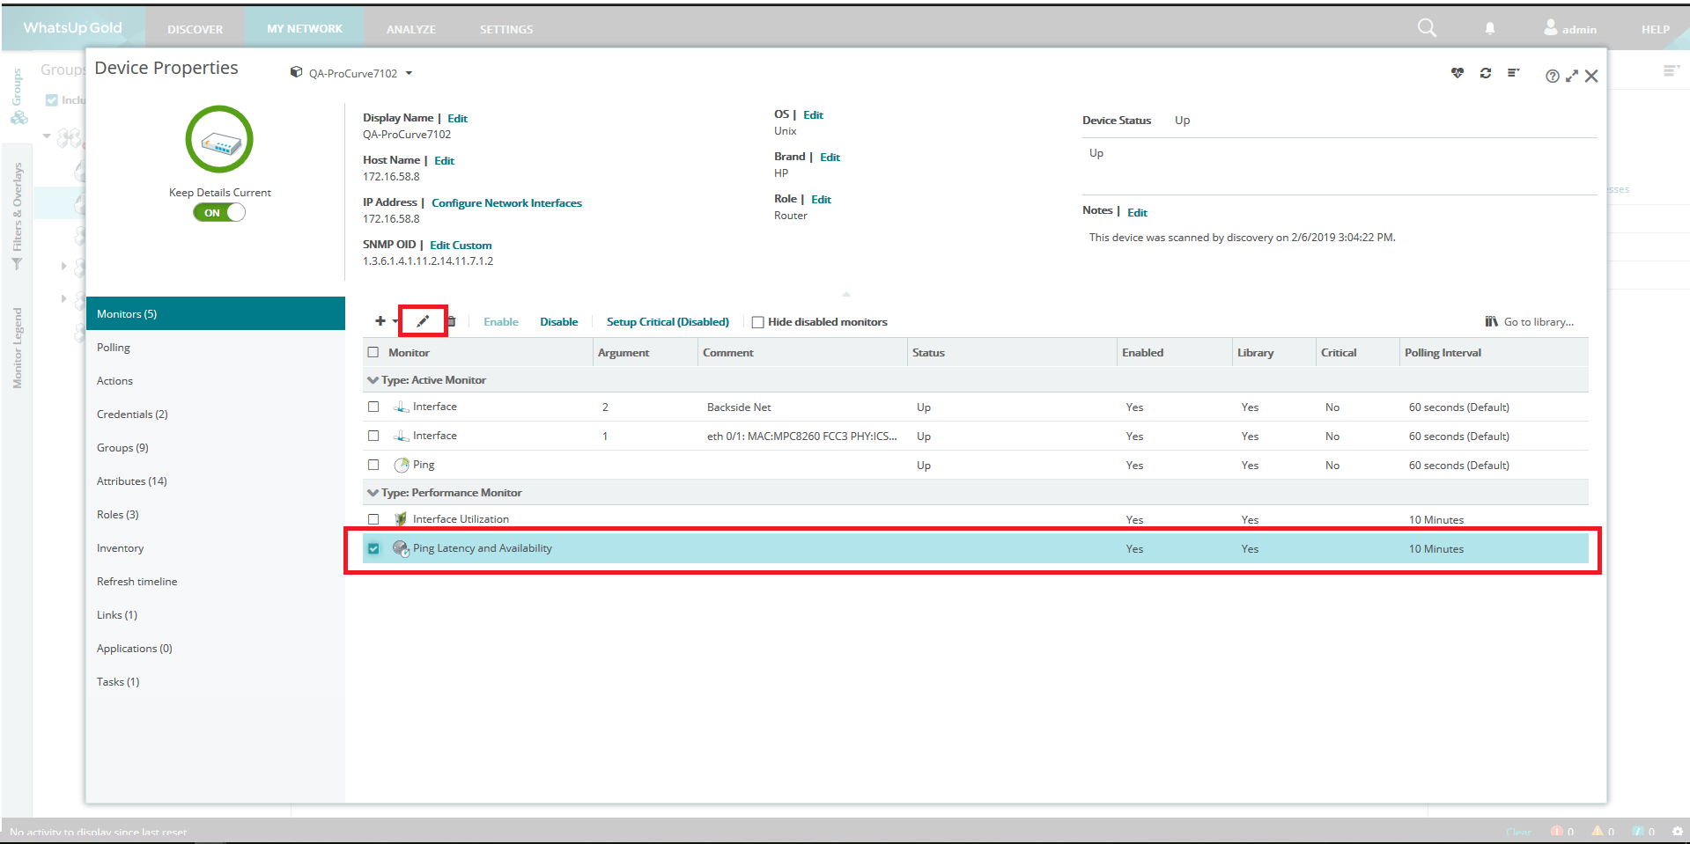Open the list options icon beside refresh
This screenshot has height=844, width=1690.
pos(1514,73)
